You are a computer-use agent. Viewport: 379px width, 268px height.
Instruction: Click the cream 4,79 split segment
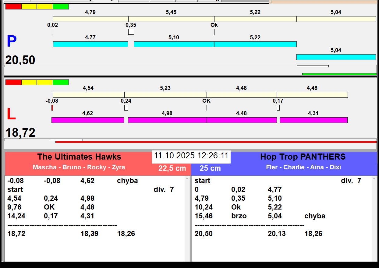tap(90, 19)
